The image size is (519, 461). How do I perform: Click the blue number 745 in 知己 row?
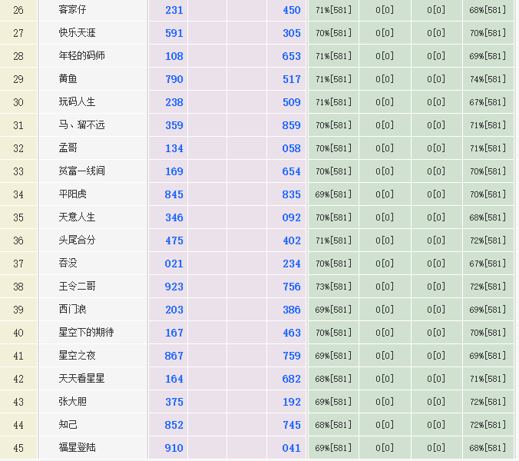pos(292,425)
